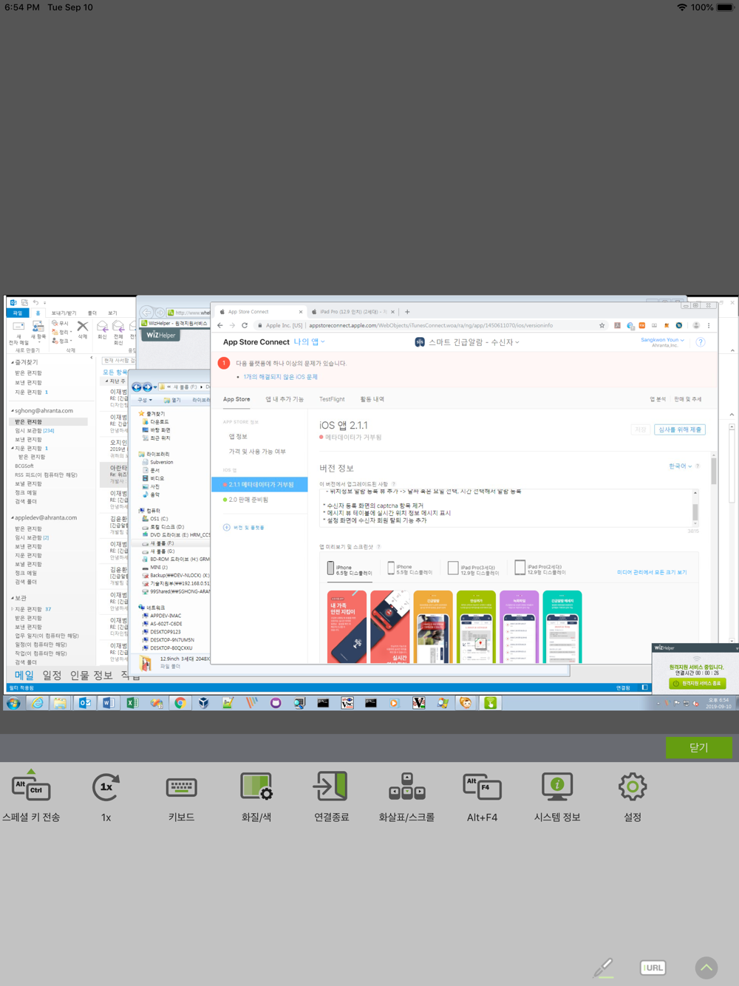Select iPad Pro(3세대) 12.9형 디스플레이 tab
The width and height of the screenshot is (739, 986).
474,570
